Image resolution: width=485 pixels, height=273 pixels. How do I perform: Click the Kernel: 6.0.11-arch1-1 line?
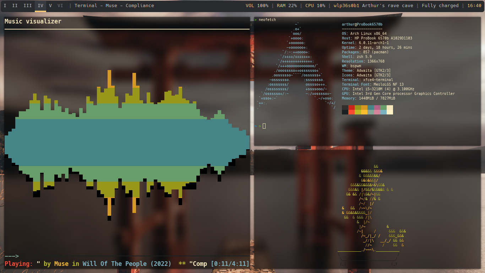click(365, 43)
